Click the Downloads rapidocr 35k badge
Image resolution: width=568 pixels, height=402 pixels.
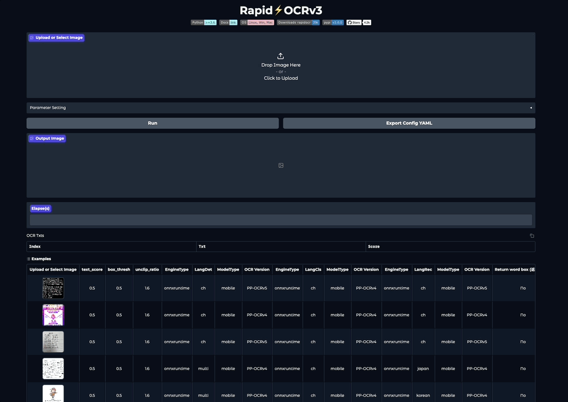click(x=298, y=22)
